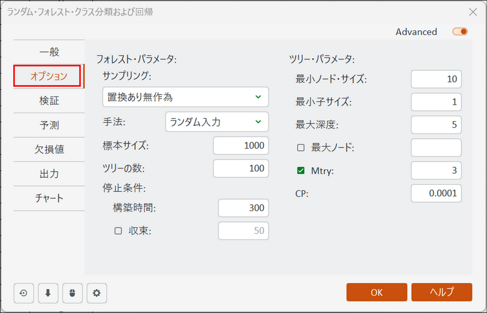The width and height of the screenshot is (487, 313).
Task: Switch to the 一般 tab
Action: pos(49,52)
